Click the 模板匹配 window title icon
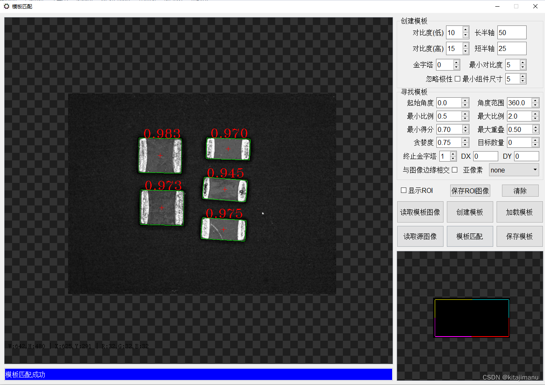Viewport: 545px width, 385px height. [x=6, y=6]
